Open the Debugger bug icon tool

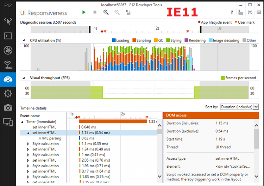tap(8, 50)
